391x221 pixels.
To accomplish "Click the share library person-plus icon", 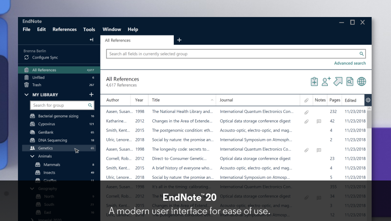I will click(x=326, y=81).
